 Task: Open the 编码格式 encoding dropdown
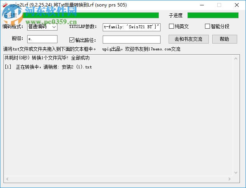[x=42, y=27]
